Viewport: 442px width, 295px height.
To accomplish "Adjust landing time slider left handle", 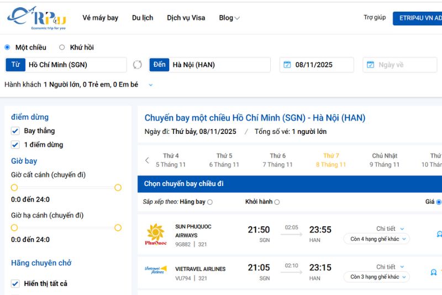I will coord(14,227).
